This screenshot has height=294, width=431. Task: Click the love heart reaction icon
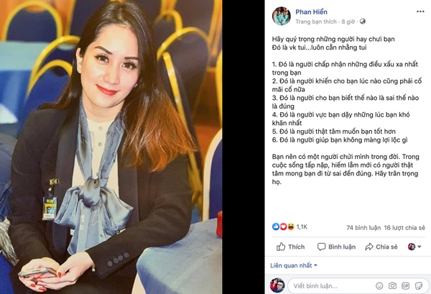tap(283, 226)
